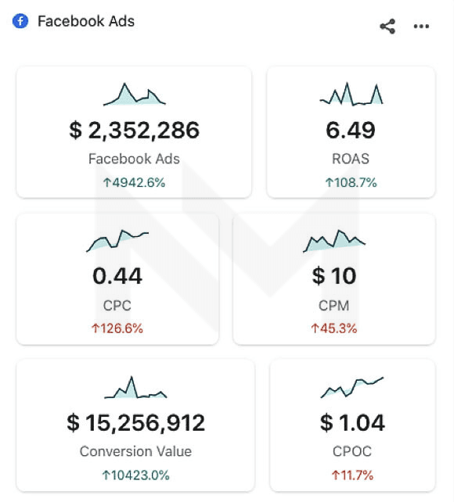Select the 0.44 CPC value
This screenshot has width=454, height=502.
pyautogui.click(x=117, y=276)
